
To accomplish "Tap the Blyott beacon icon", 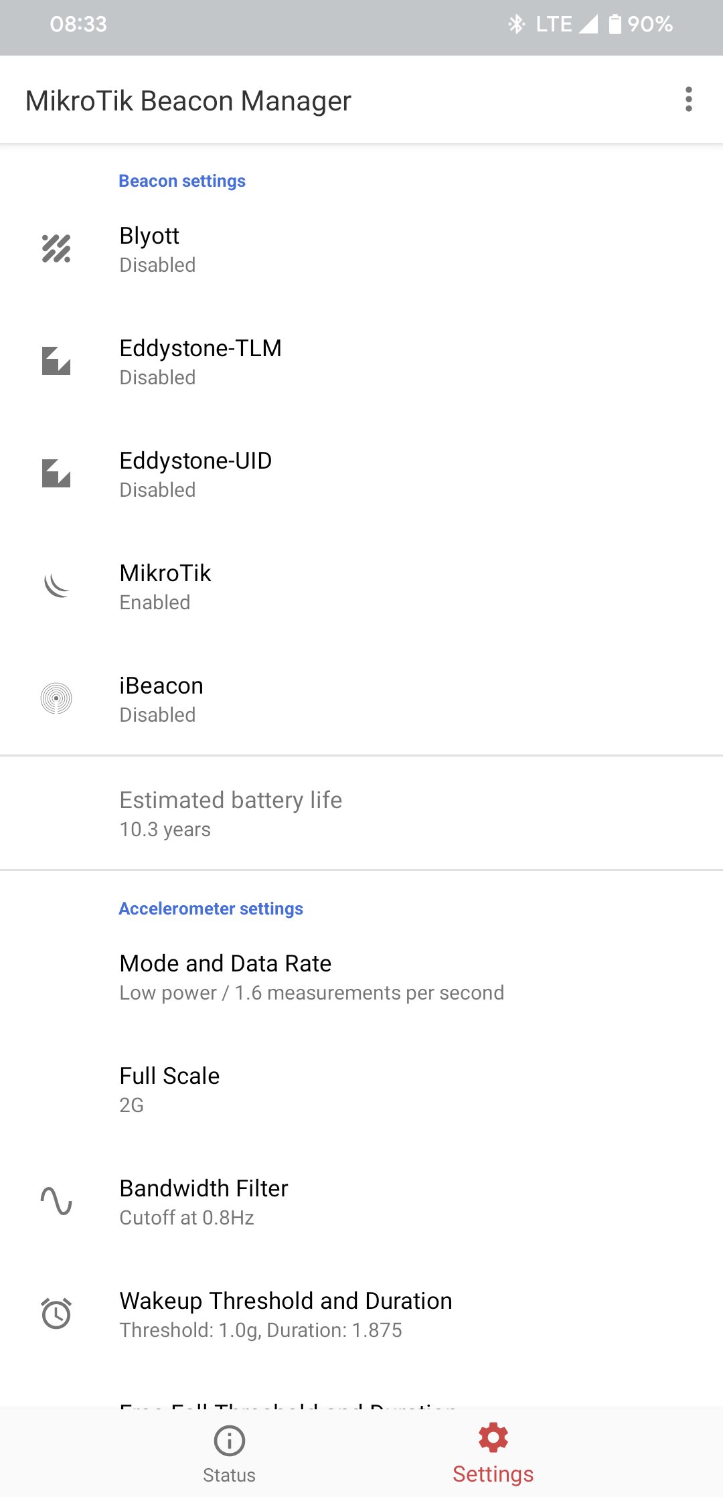I will click(x=56, y=249).
